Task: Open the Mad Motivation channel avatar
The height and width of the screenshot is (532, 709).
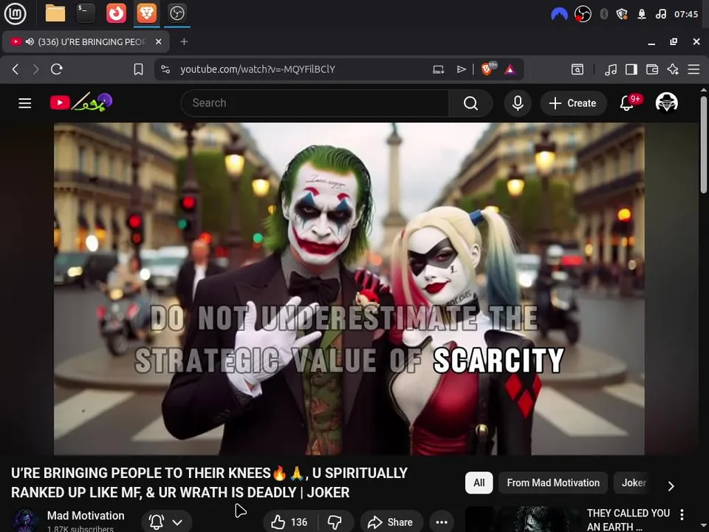Action: [25, 521]
